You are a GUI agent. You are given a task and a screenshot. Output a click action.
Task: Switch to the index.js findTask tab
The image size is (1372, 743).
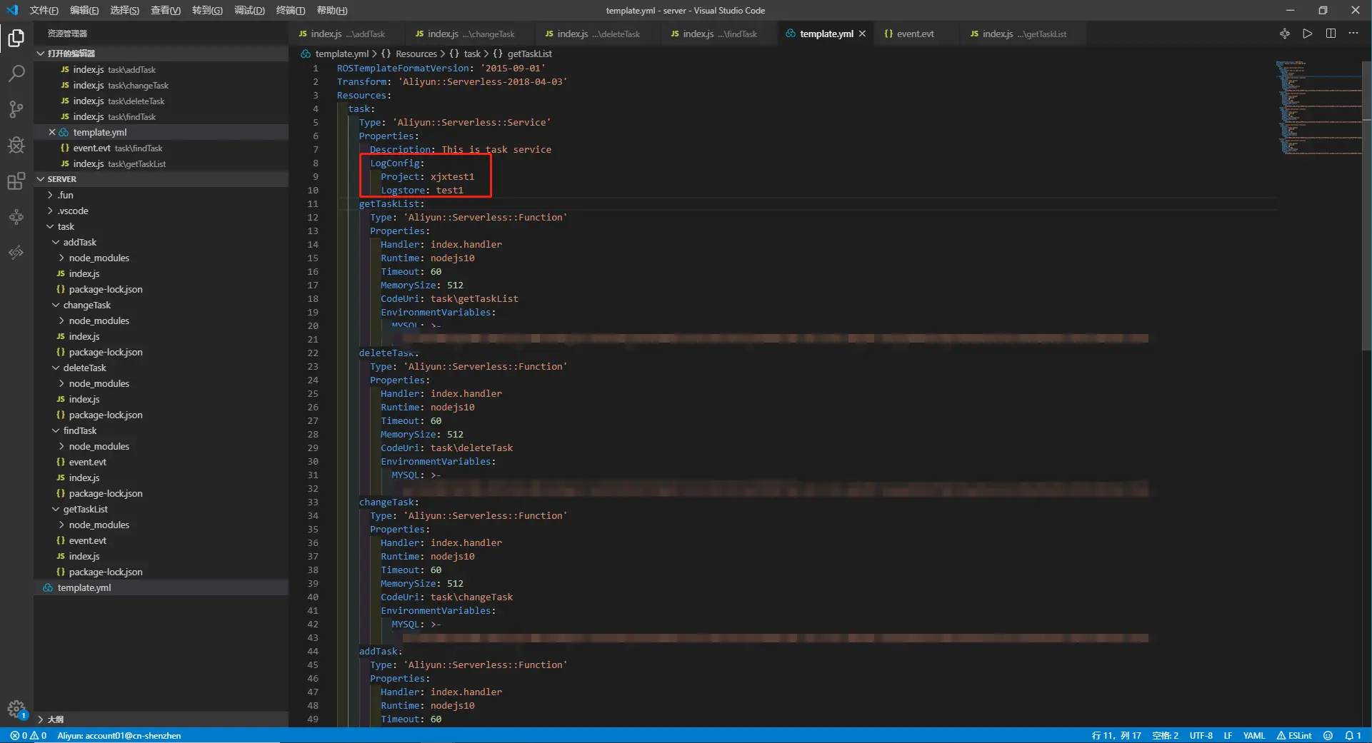tap(719, 34)
